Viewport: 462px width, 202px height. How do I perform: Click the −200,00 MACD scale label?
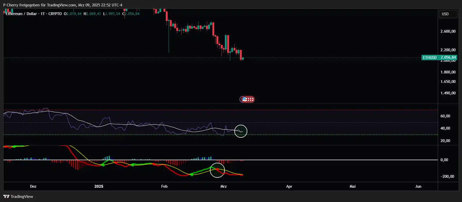[447, 176]
